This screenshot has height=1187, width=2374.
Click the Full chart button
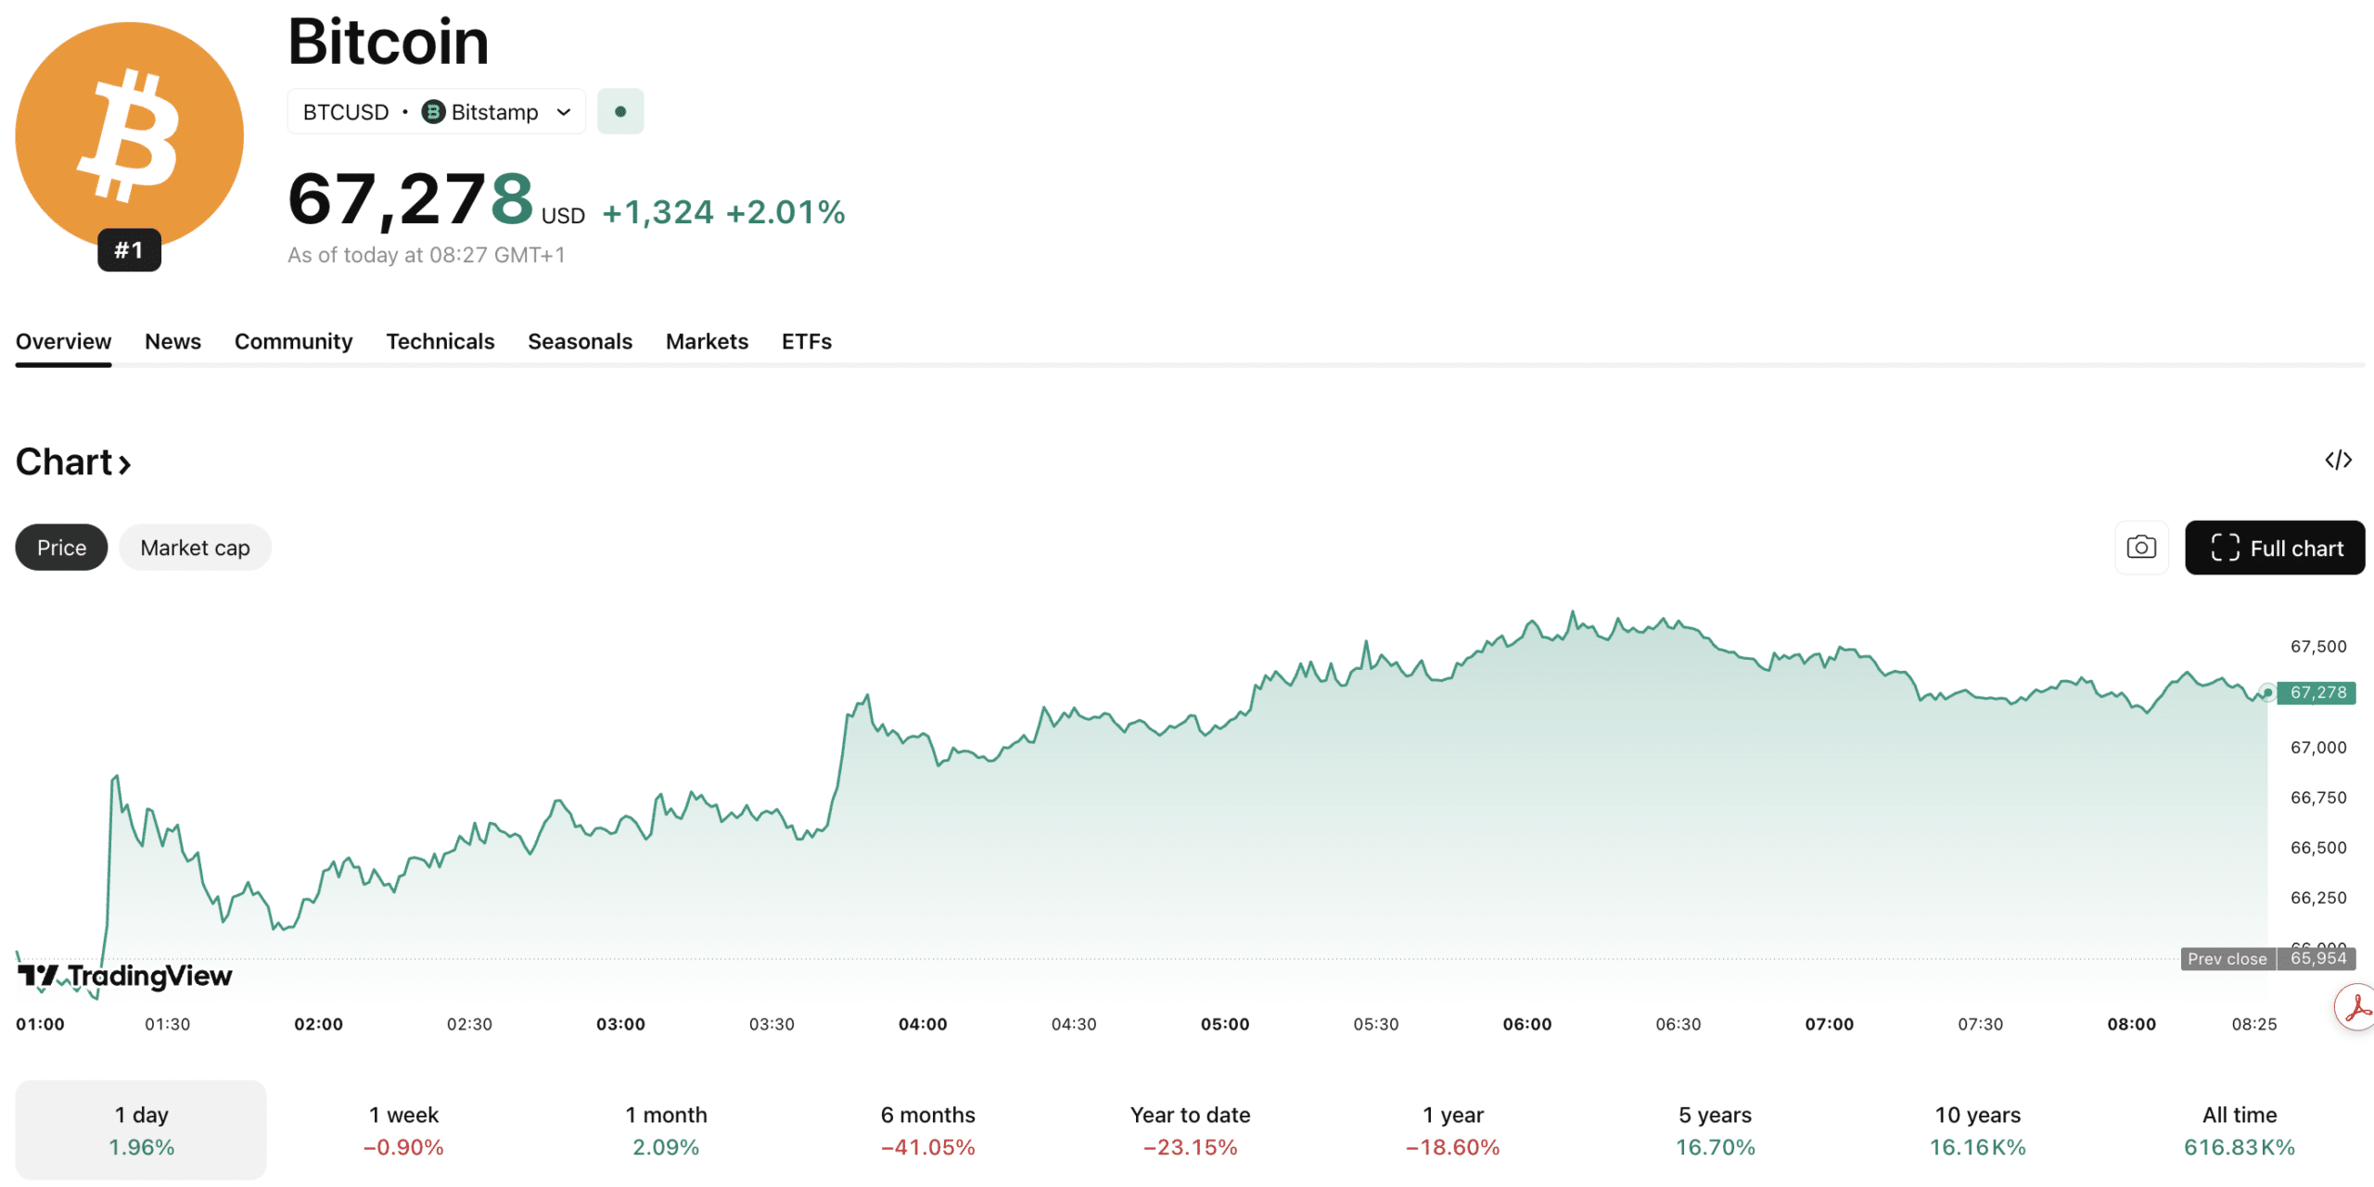pos(2275,548)
